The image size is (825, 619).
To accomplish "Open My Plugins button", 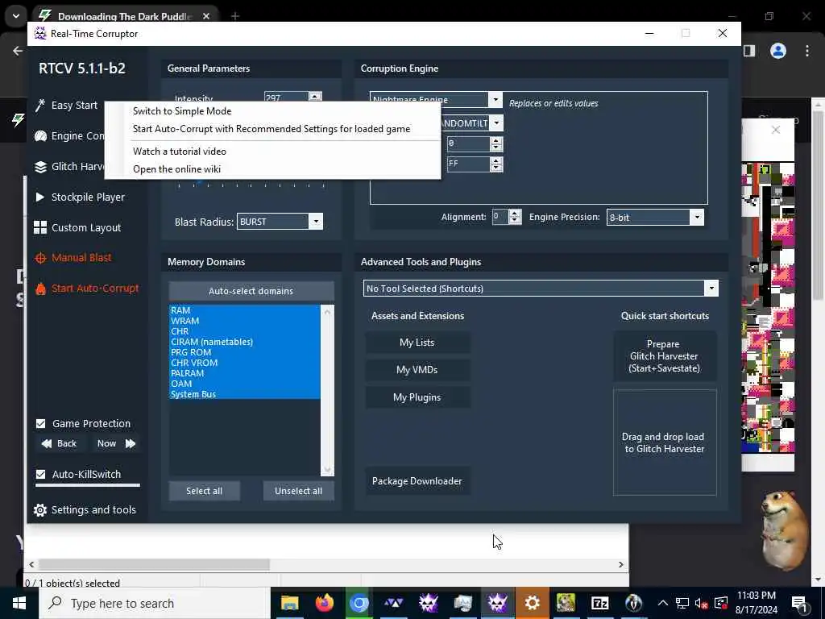I will click(417, 397).
